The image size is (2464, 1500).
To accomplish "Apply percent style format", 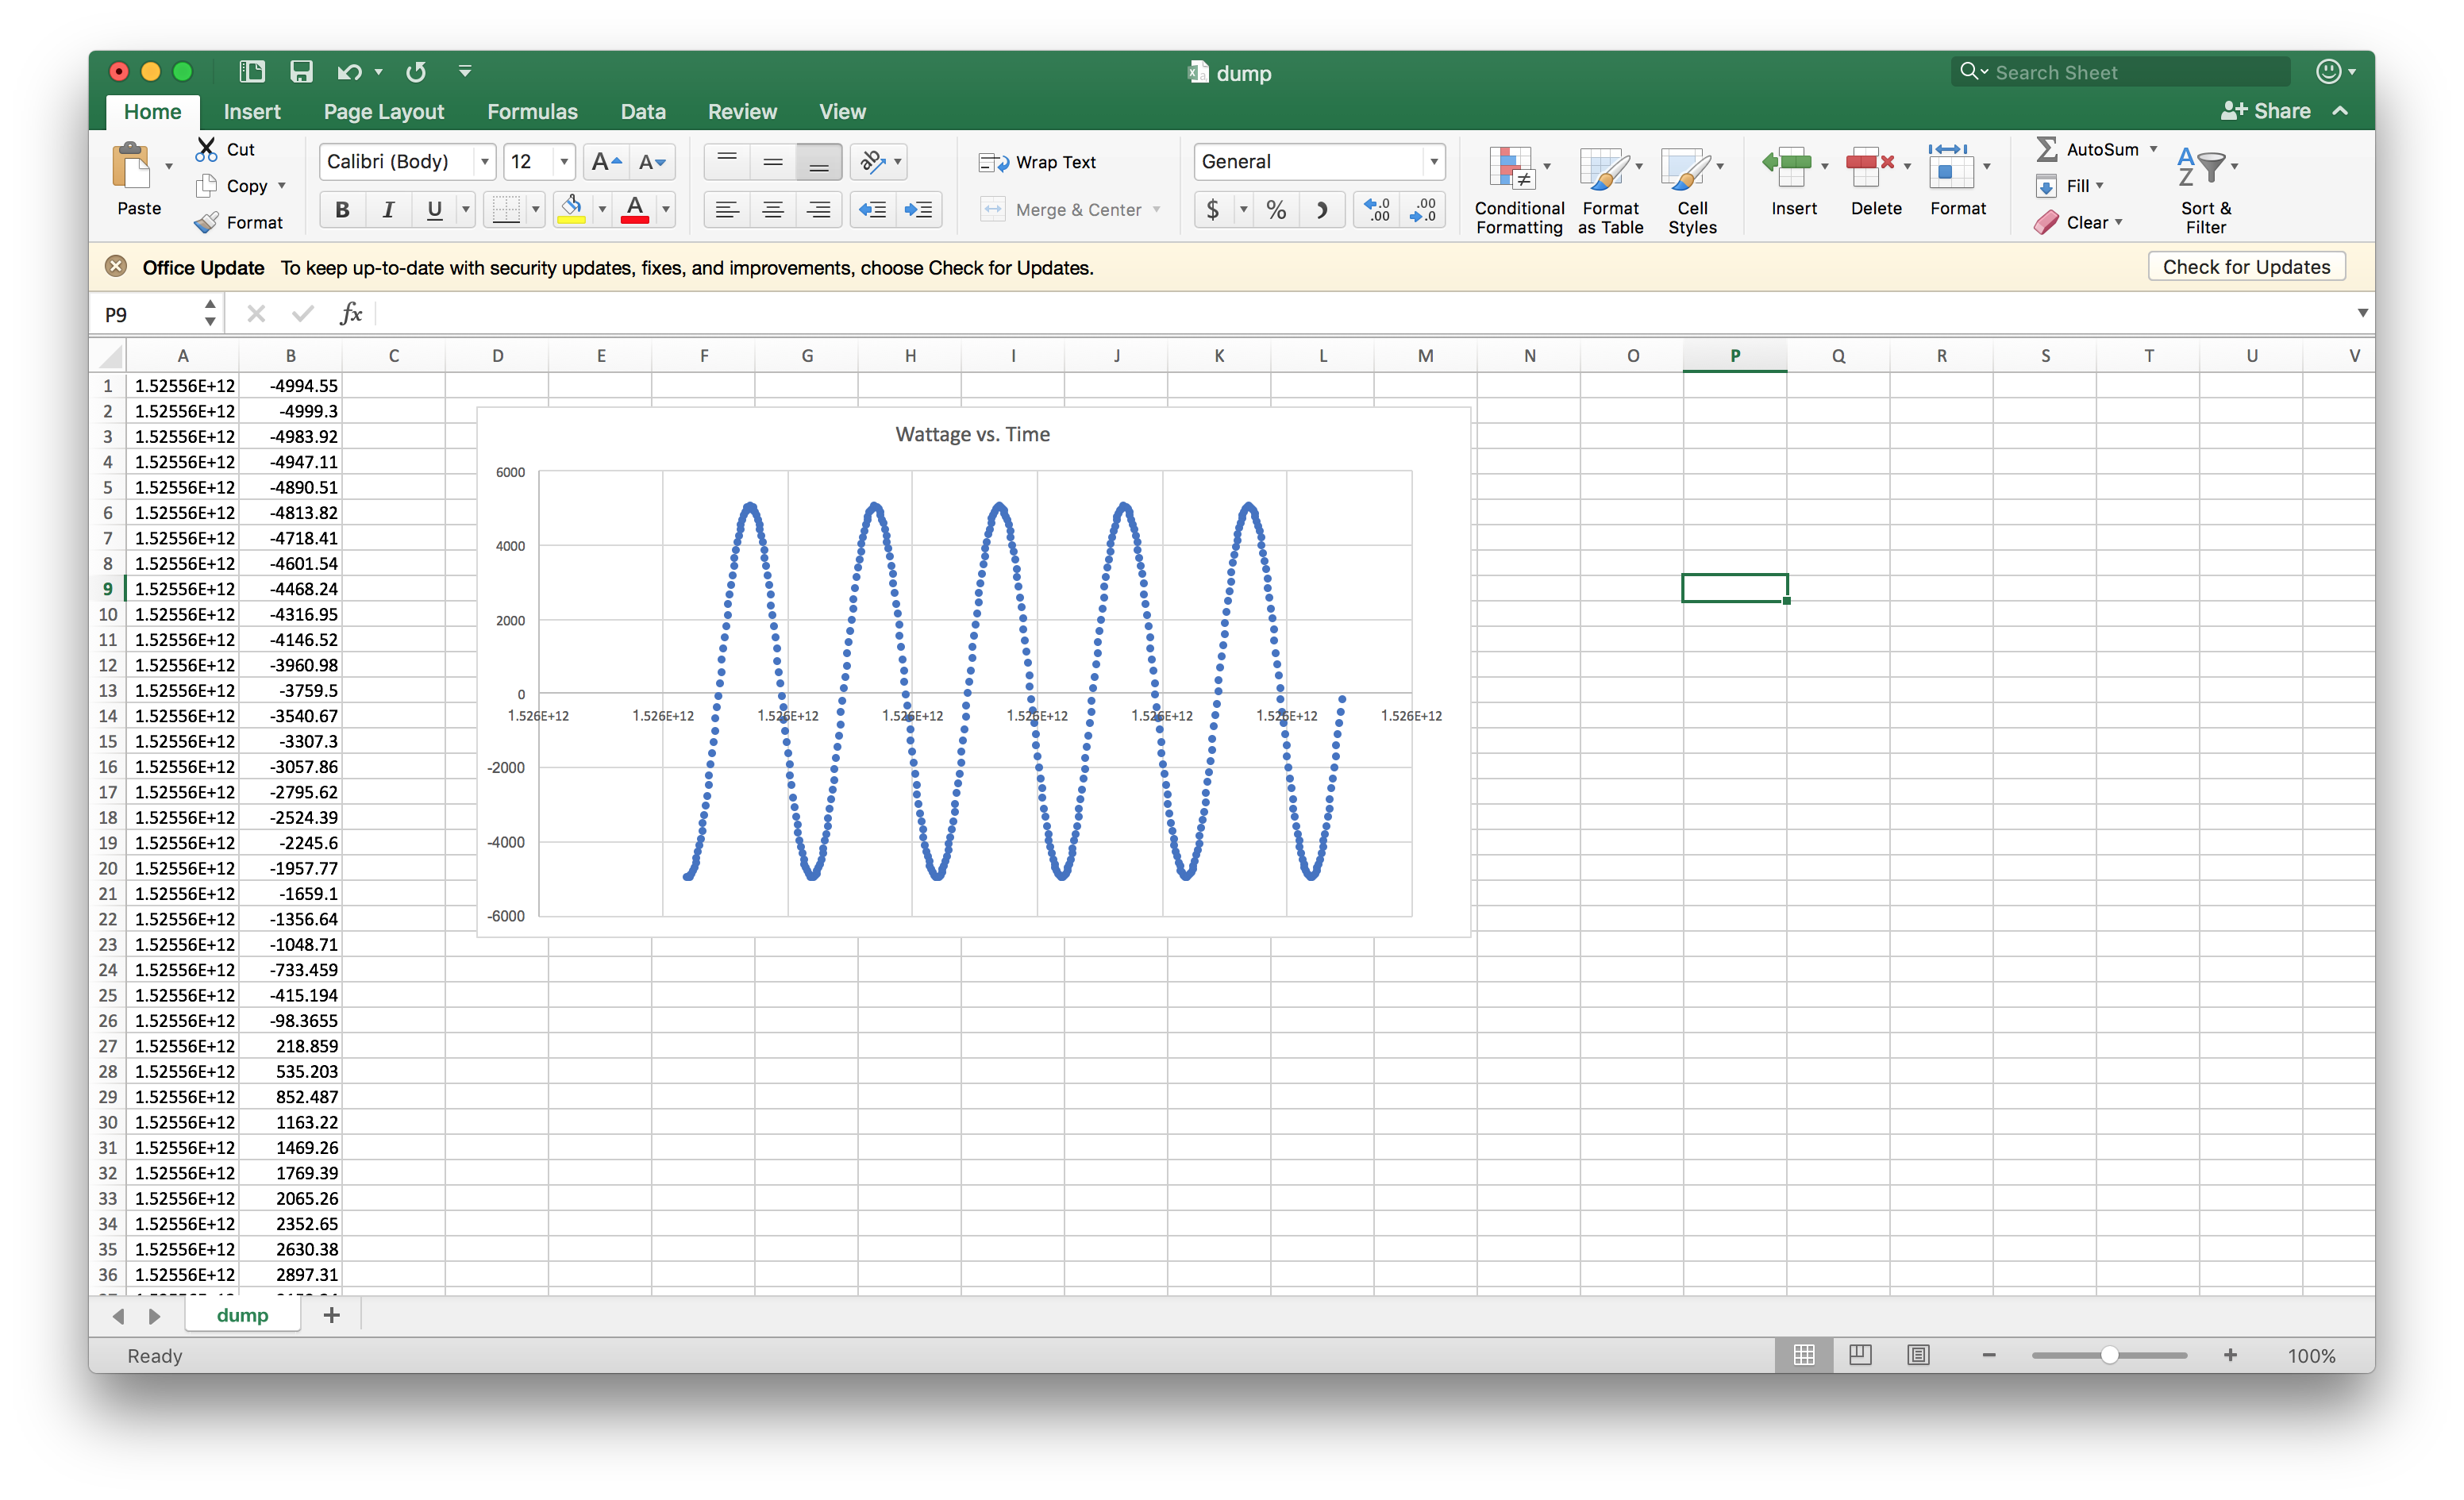I will pos(1276,209).
